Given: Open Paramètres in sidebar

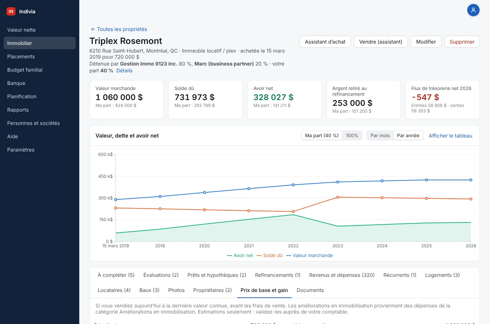Looking at the screenshot, I should click(x=40, y=150).
